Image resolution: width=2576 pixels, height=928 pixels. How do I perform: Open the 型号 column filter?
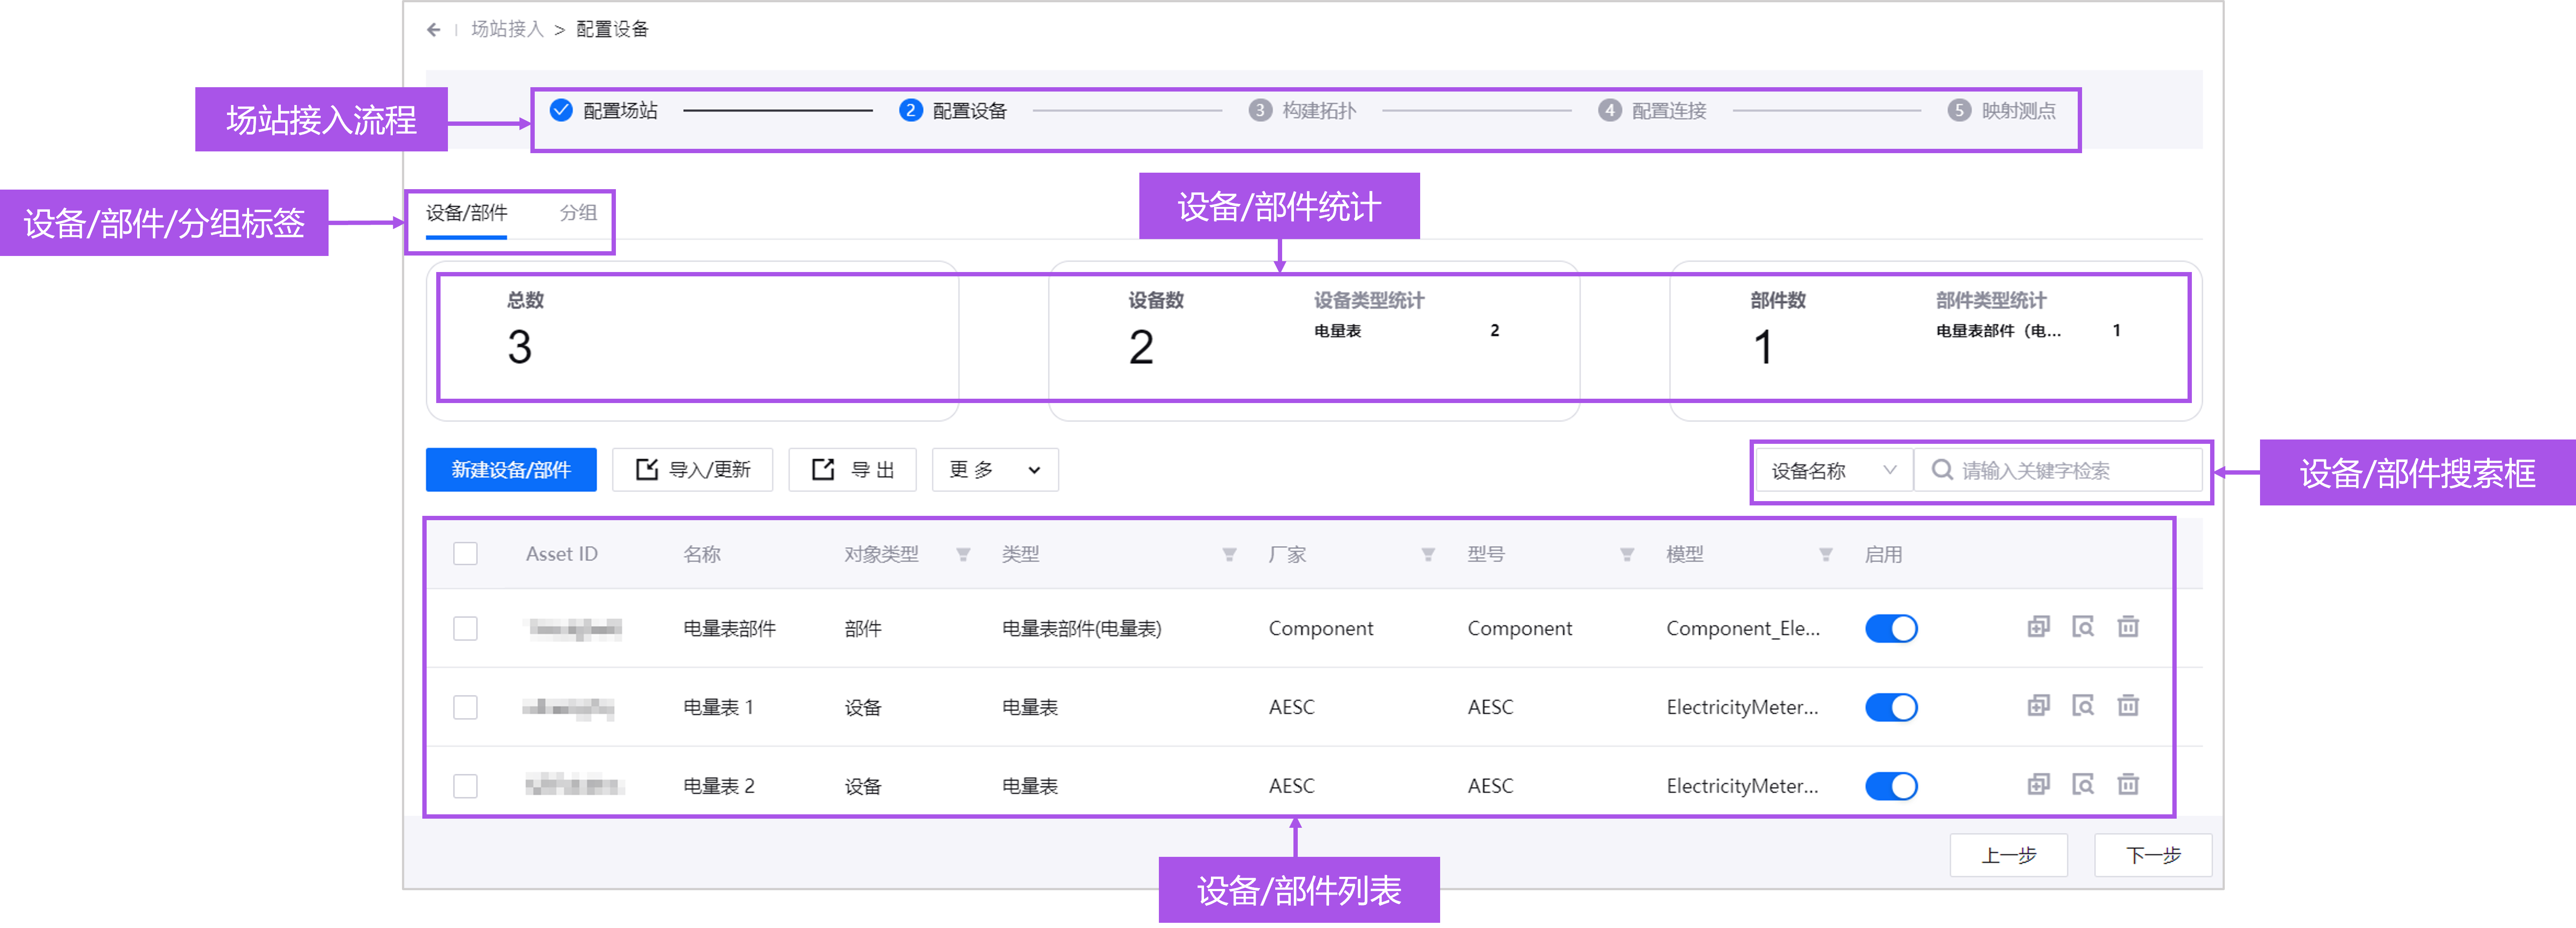[x=1627, y=555]
